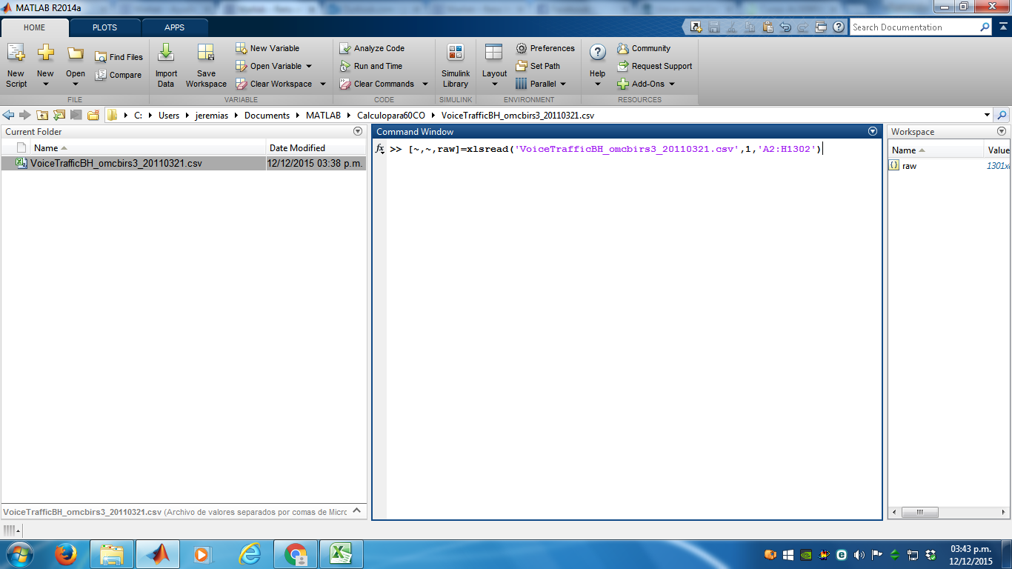Click Workspace horizontal scrollbar thumb
This screenshot has height=569, width=1012.
pyautogui.click(x=919, y=512)
